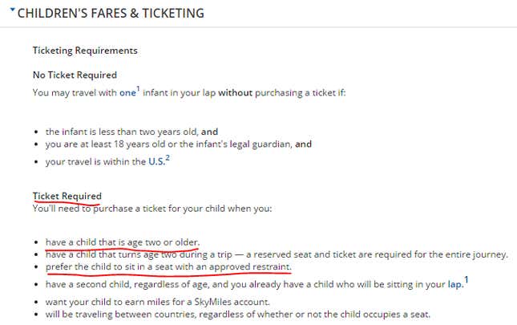
Task: Click the 'have a second child' bullet text
Action: [x=255, y=284]
